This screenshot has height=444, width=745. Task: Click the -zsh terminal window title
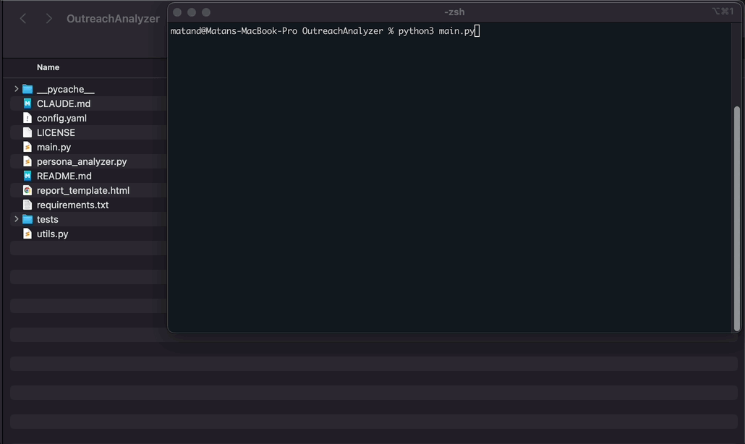(x=454, y=12)
